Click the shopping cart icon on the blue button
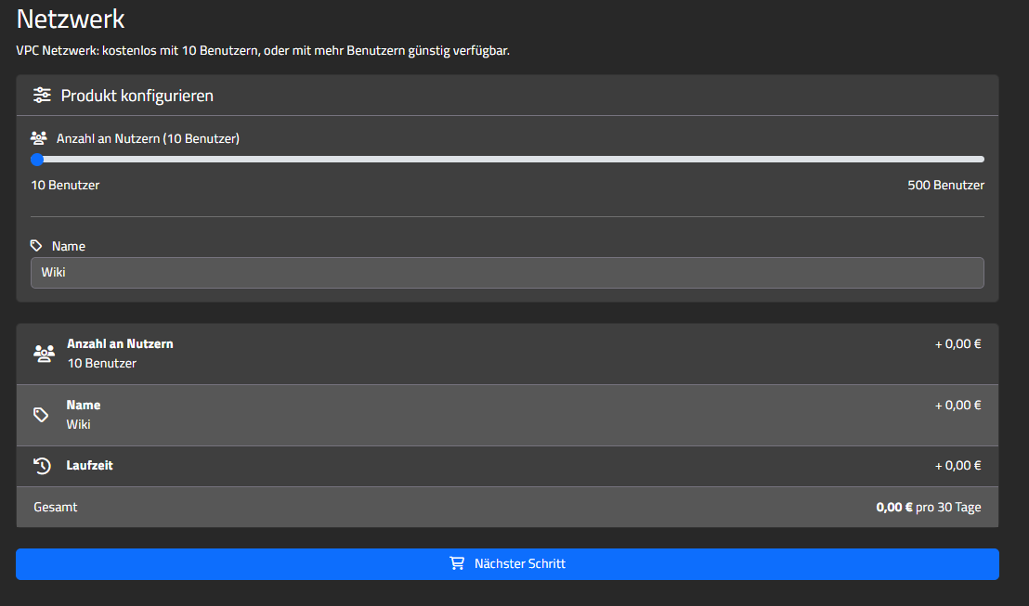The image size is (1029, 606). [x=456, y=563]
